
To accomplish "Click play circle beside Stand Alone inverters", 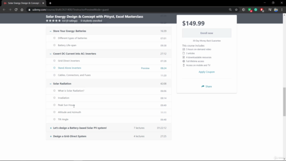I will [x=55, y=68].
